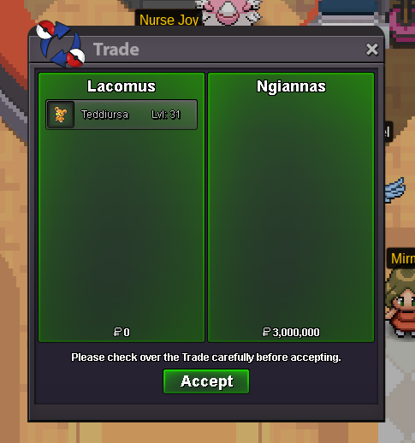The height and width of the screenshot is (443, 415).
Task: Click the Ngiannas player name
Action: click(x=291, y=86)
